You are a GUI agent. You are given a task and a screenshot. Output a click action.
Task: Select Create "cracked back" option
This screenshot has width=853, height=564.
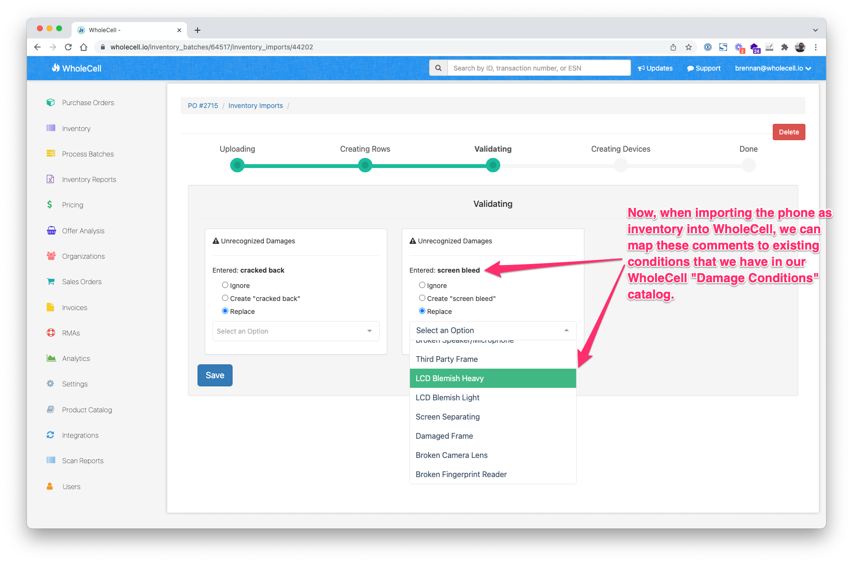point(225,298)
